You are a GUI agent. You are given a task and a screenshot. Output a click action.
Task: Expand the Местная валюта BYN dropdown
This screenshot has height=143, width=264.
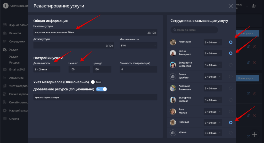[x=138, y=45]
